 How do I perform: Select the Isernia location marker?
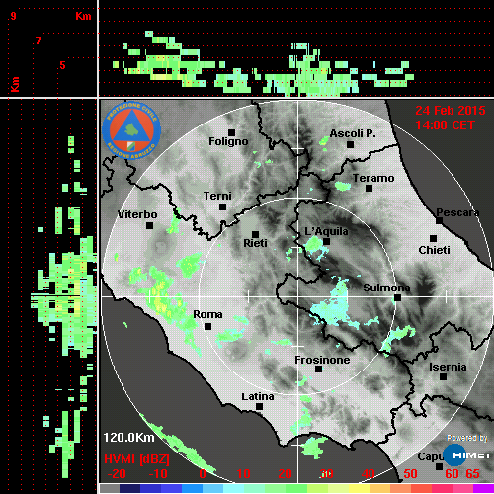[444, 376]
